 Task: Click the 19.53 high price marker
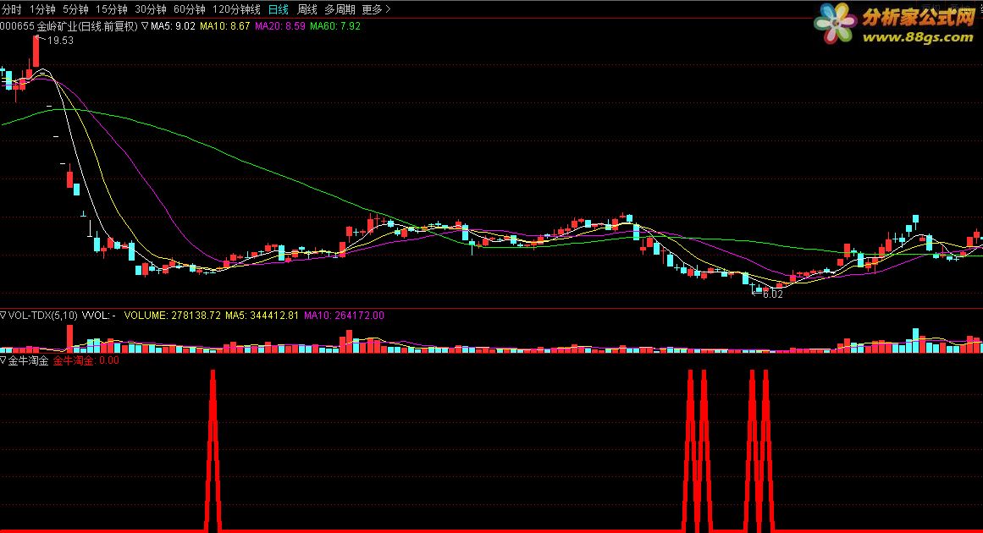coord(60,41)
